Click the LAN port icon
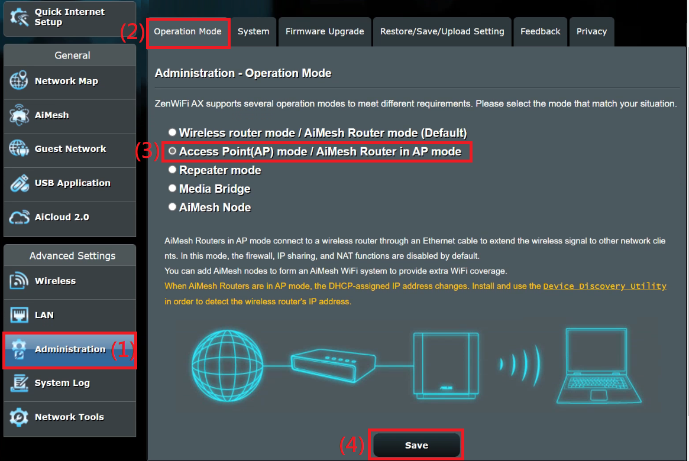Viewport: 689px width, 461px height. (x=19, y=315)
